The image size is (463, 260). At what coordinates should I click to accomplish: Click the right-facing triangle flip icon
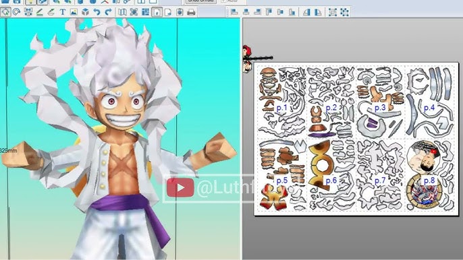tap(318, 12)
